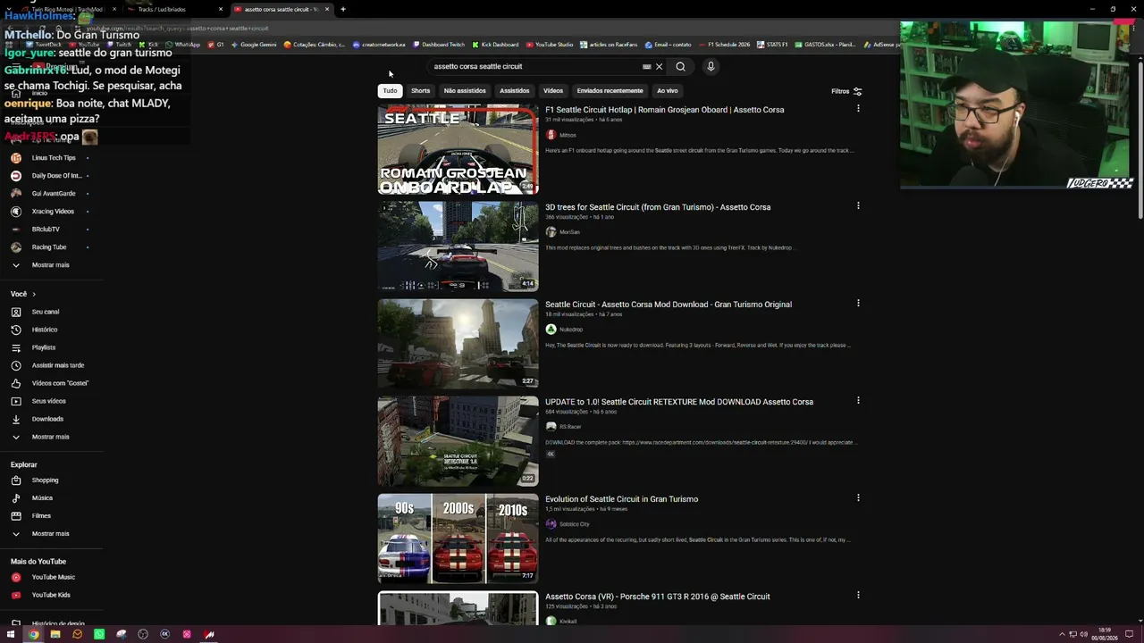This screenshot has width=1144, height=643.
Task: Open Evolution of Seattle Circuit in Gran Turismo title
Action: click(x=621, y=499)
